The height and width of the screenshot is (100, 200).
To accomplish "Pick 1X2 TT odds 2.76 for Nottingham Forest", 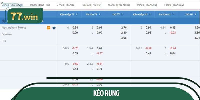I will point(124,27).
